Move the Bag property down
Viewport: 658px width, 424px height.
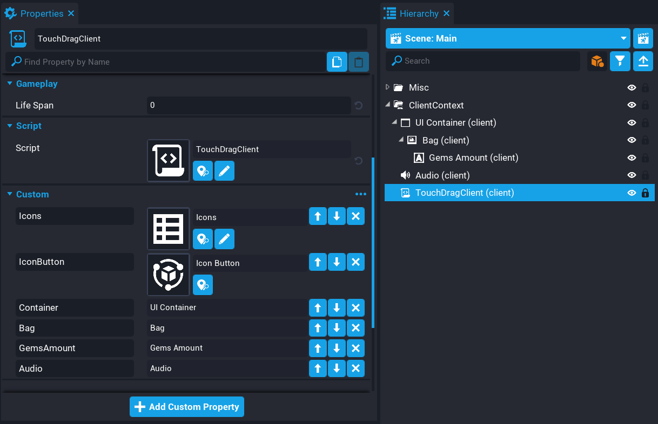pos(337,328)
